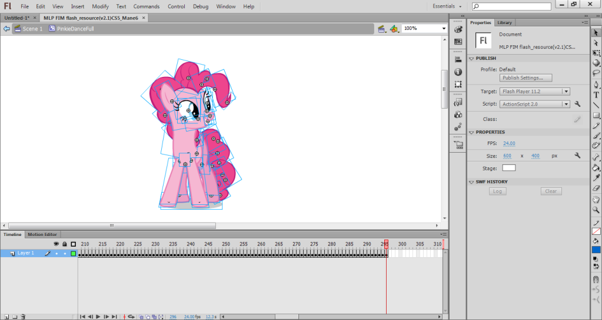
Task: Open the Project panel folder icon
Action: tap(458, 144)
